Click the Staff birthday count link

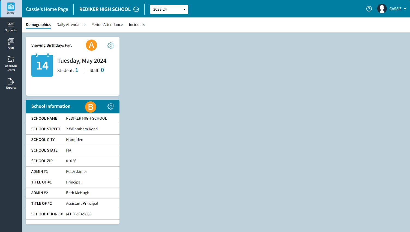[x=102, y=70]
